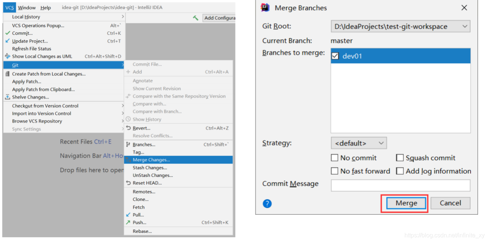Viewport: 488px width, 242px height.
Task: Click the Add Configuration button
Action: 219,18
